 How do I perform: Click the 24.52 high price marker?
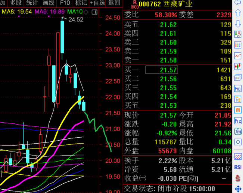tap(76, 19)
